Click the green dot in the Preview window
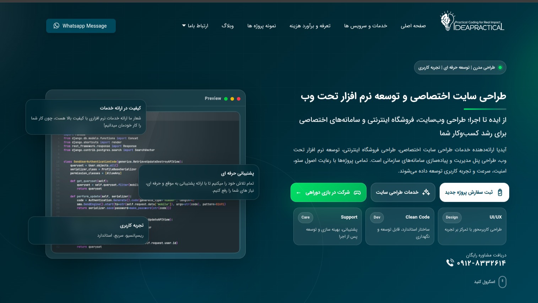 226,99
